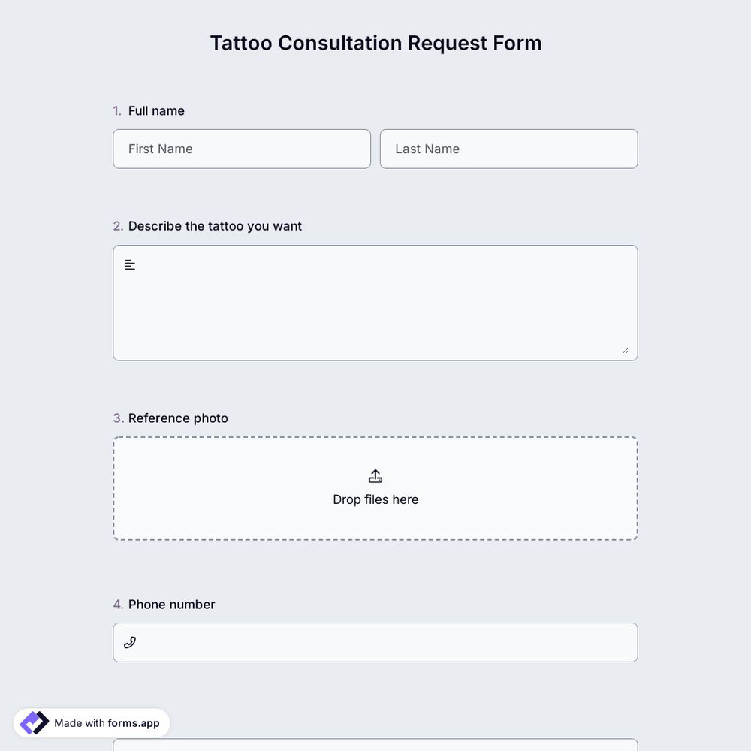This screenshot has height=751, width=751.
Task: Click the First Name input field
Action: 242,149
